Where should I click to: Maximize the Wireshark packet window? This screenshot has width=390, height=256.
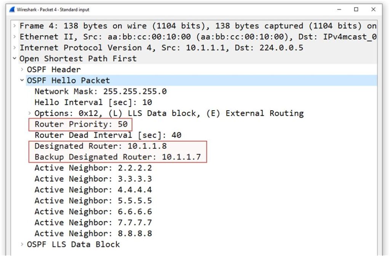(x=356, y=10)
